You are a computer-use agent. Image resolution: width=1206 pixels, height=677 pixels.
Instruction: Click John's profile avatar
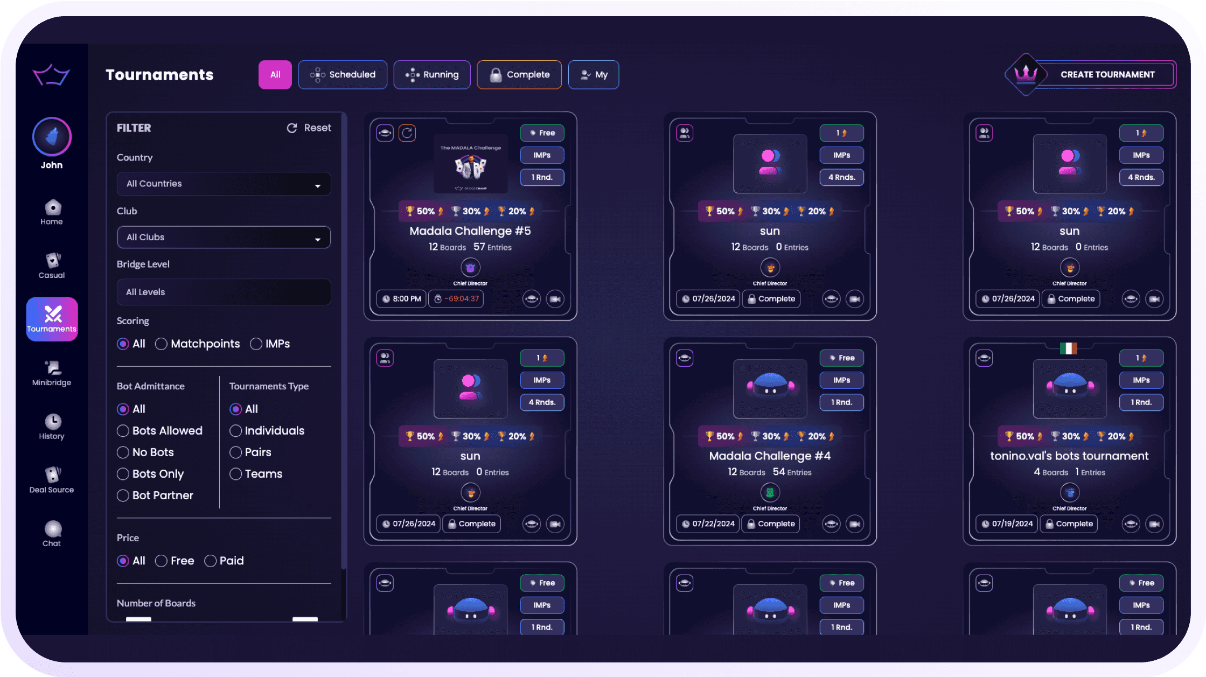point(52,137)
